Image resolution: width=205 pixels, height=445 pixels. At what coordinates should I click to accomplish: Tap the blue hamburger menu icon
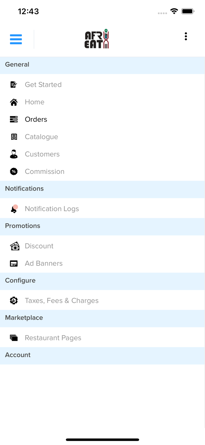(16, 39)
